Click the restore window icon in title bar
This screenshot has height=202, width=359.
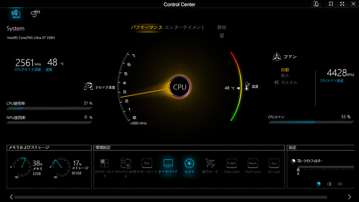point(331,4)
